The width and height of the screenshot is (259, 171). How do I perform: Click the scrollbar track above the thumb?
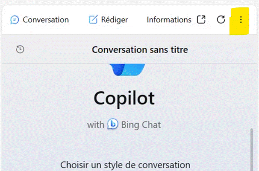(252, 96)
